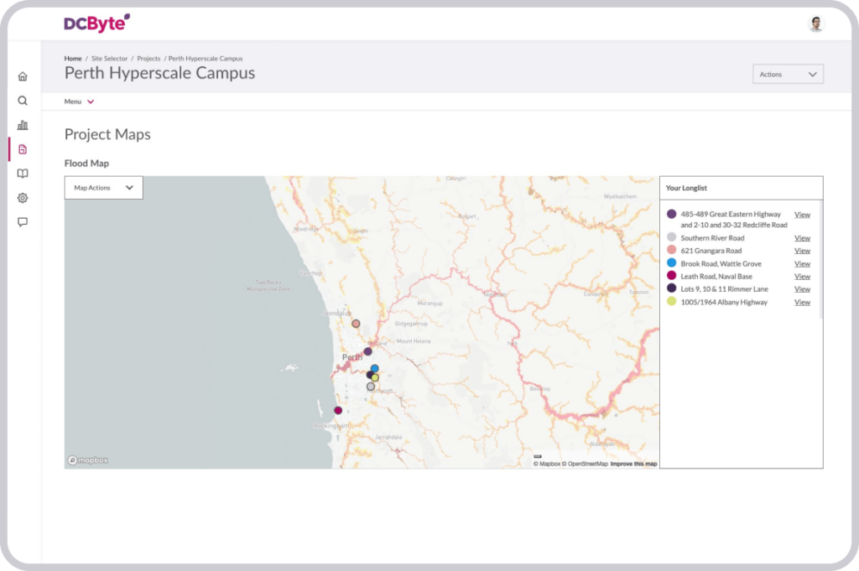This screenshot has width=859, height=571.
Task: View details for 621 Gnangara Road
Action: tap(802, 250)
